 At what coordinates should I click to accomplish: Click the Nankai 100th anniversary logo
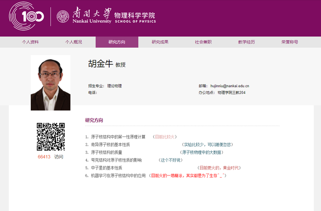tap(27, 17)
